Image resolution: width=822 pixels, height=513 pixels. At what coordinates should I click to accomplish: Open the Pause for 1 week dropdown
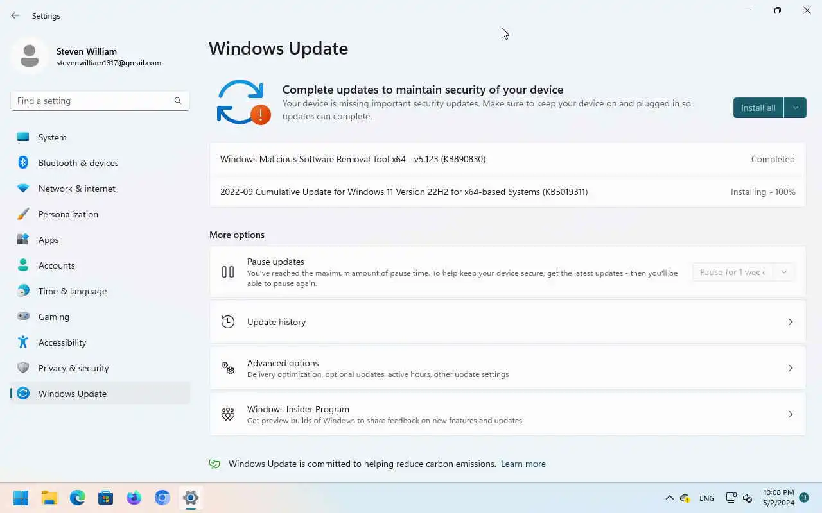coord(744,272)
